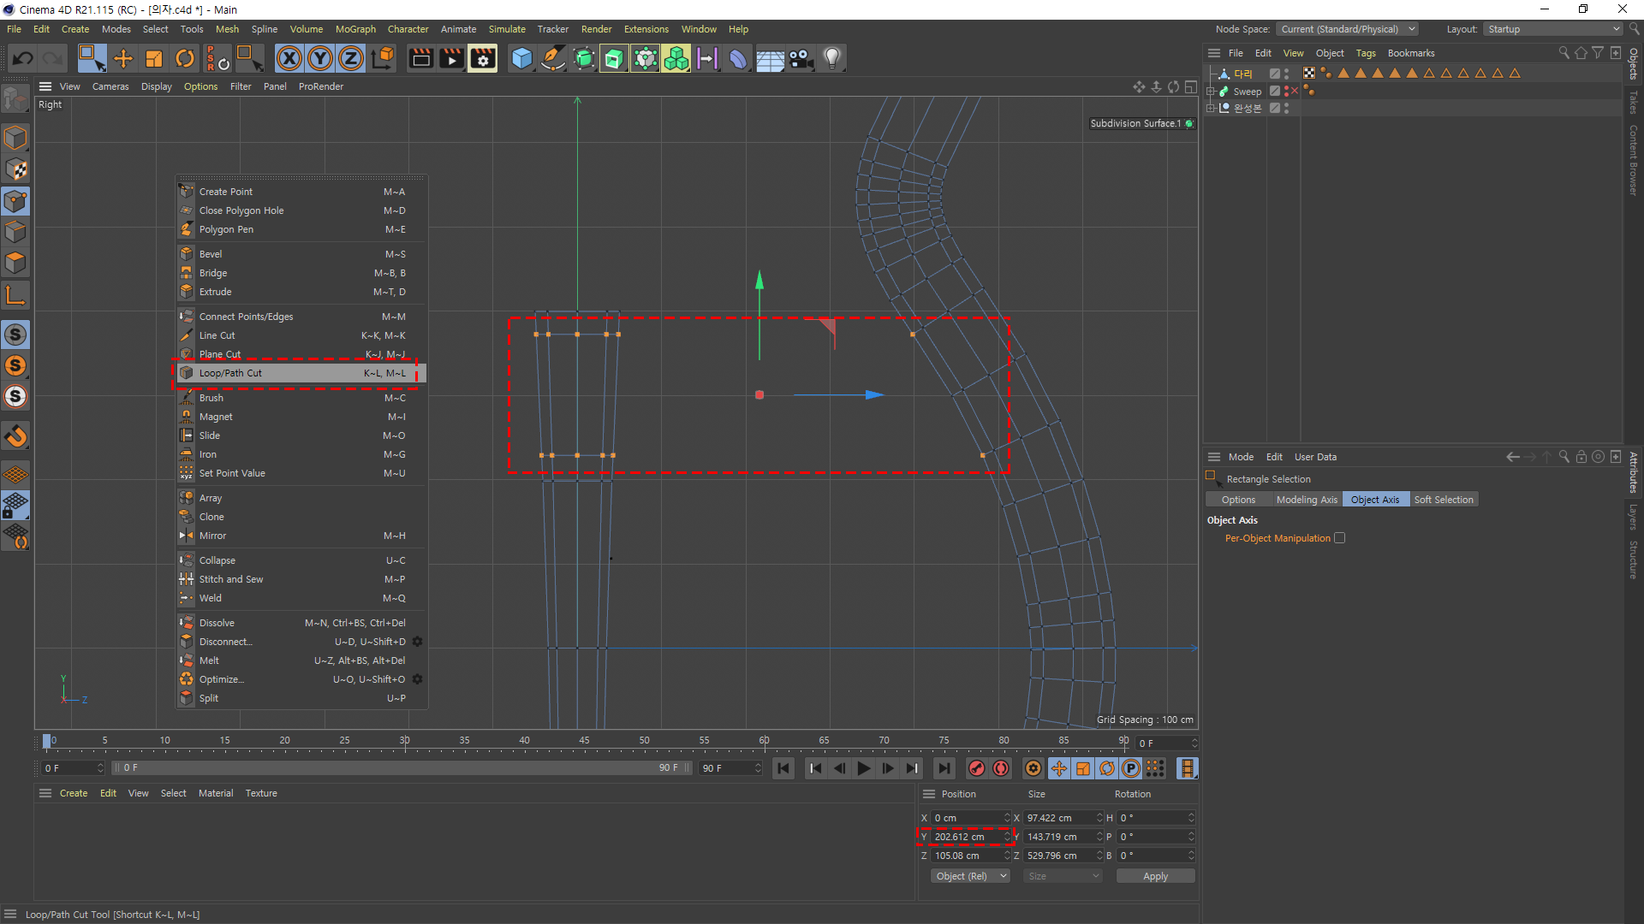The width and height of the screenshot is (1644, 924).
Task: Expand the Sweep object tree
Action: coord(1211,91)
